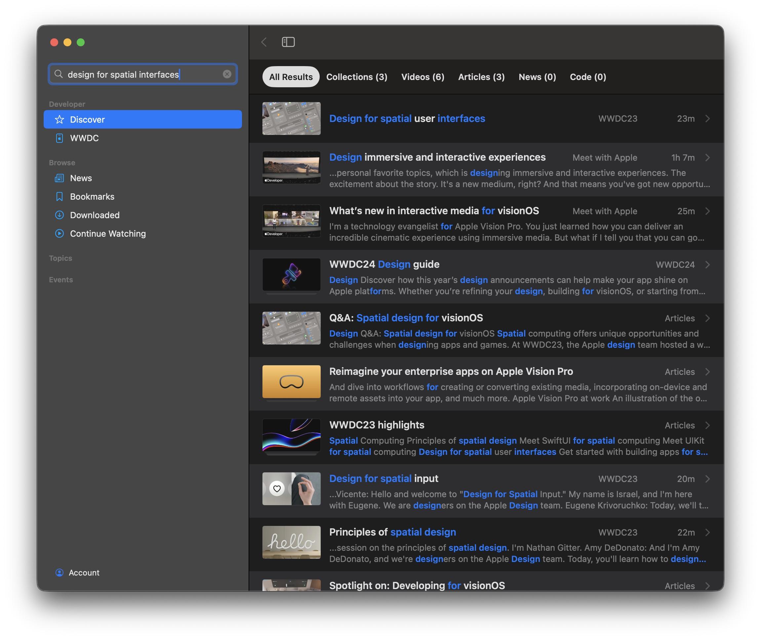Go back with the back arrow

[x=264, y=42]
